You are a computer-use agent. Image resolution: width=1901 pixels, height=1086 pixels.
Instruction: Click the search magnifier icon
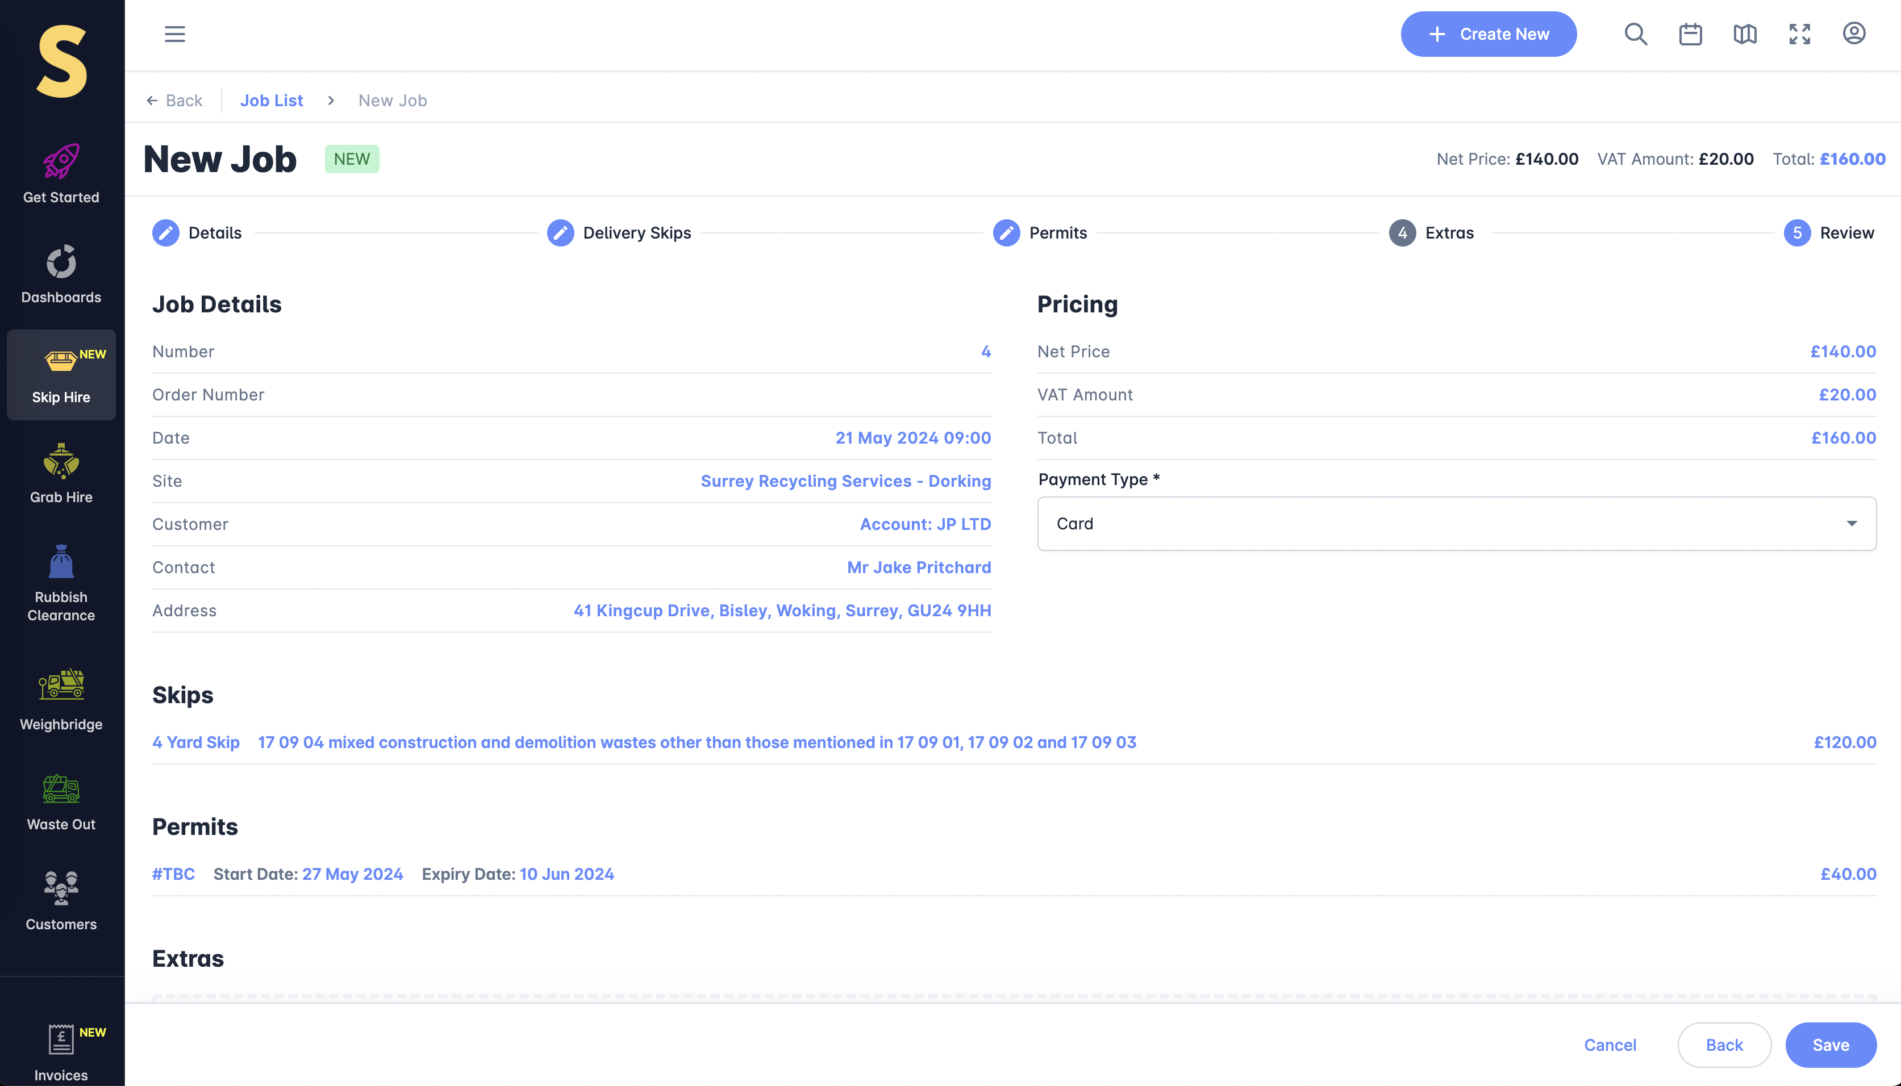coord(1636,34)
